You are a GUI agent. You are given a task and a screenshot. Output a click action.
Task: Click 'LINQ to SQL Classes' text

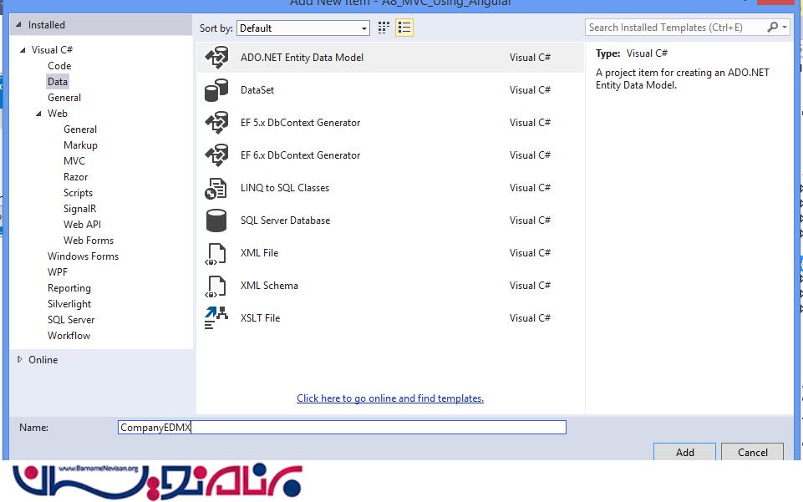pyautogui.click(x=285, y=188)
